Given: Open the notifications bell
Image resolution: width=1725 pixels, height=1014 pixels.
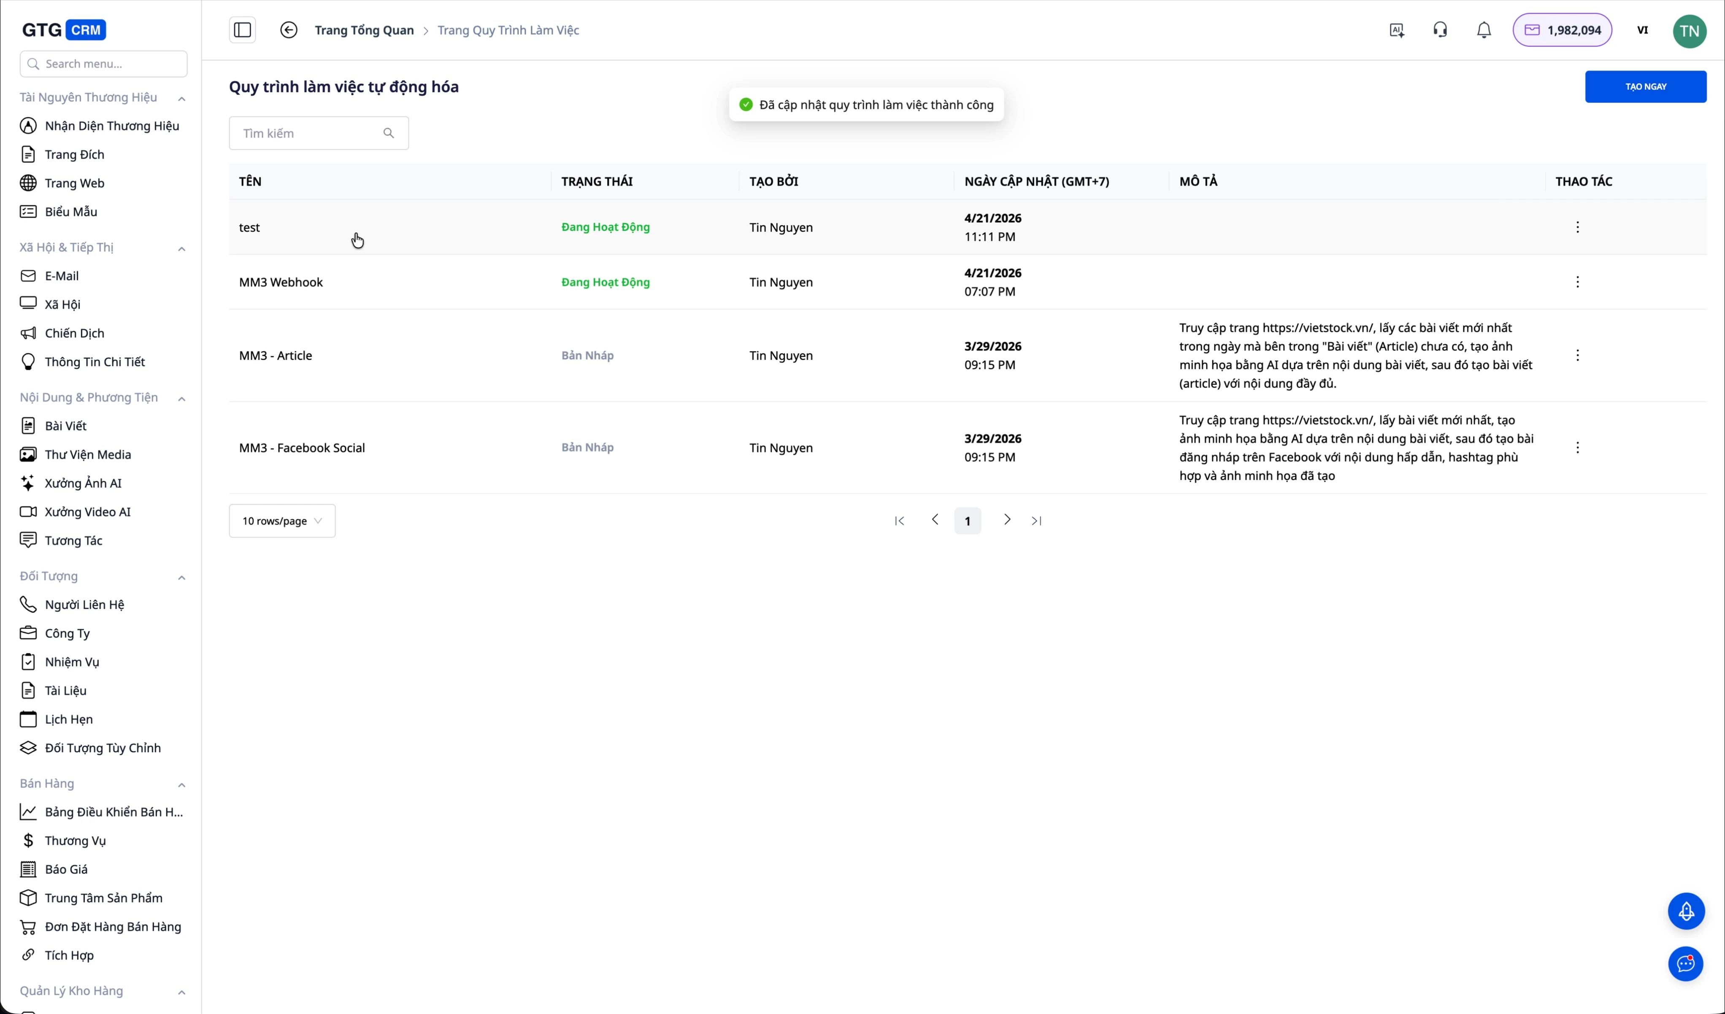Looking at the screenshot, I should 1483,30.
